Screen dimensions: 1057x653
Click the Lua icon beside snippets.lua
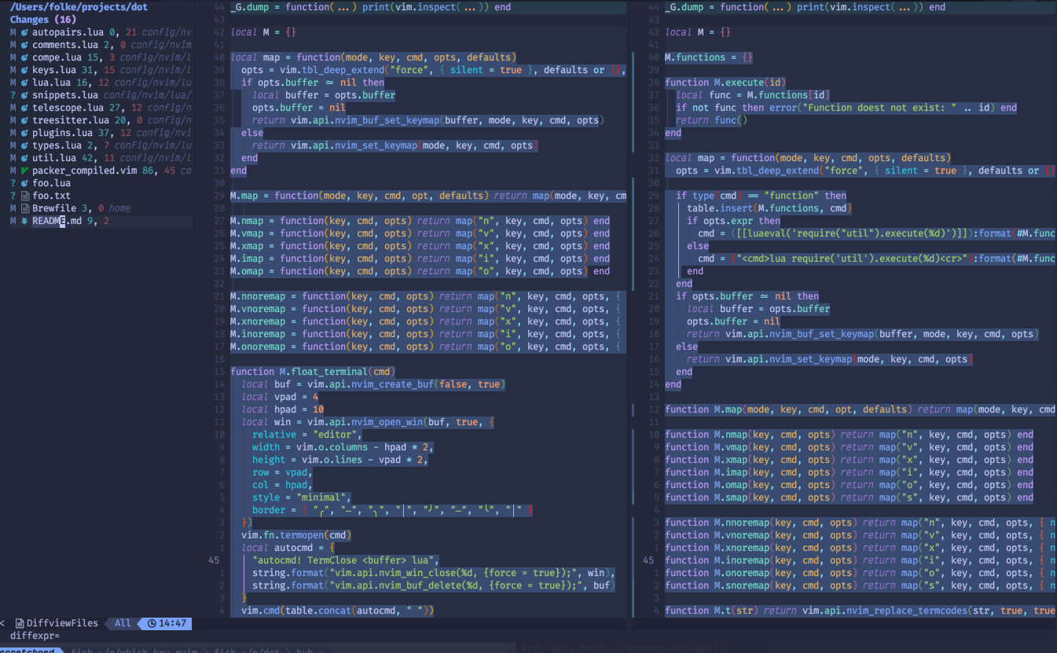[x=24, y=95]
